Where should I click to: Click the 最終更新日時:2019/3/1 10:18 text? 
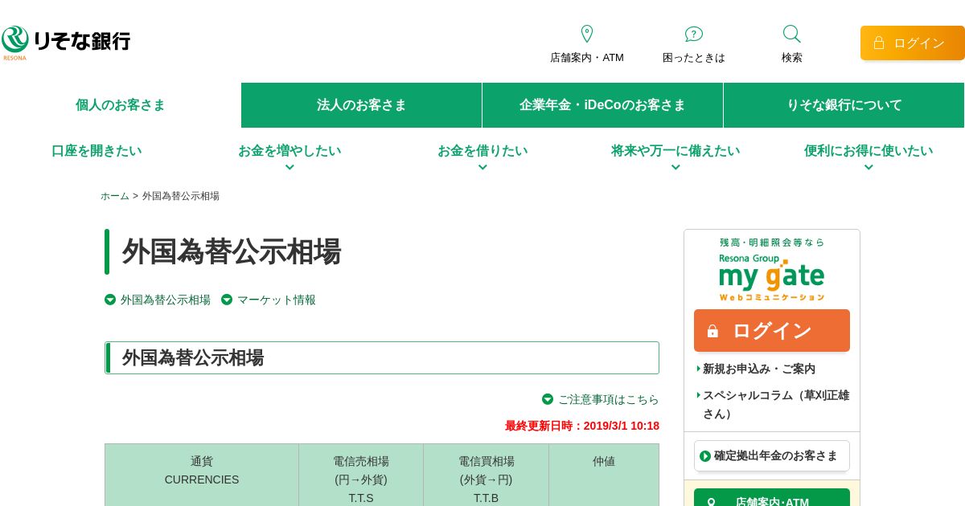point(582,426)
